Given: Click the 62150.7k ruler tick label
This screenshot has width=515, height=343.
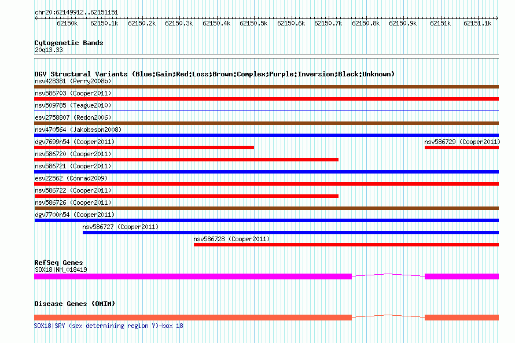Looking at the screenshot, I should click(328, 23).
